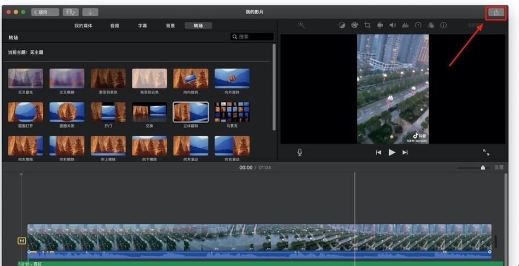
Task: Switch to the 字幕 tab
Action: click(142, 26)
